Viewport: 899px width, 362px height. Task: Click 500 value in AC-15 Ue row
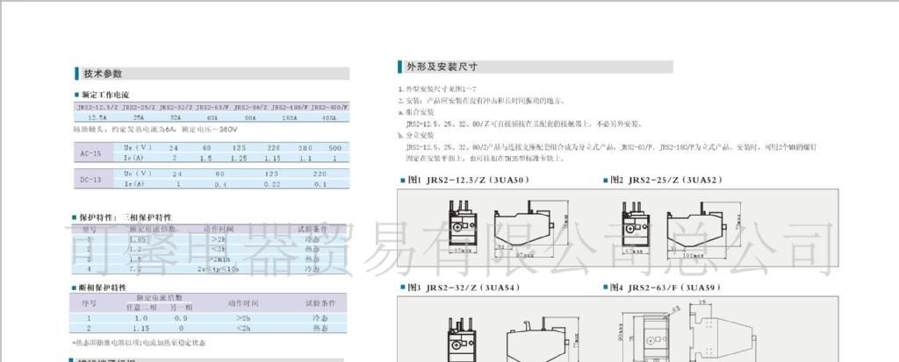coord(334,147)
